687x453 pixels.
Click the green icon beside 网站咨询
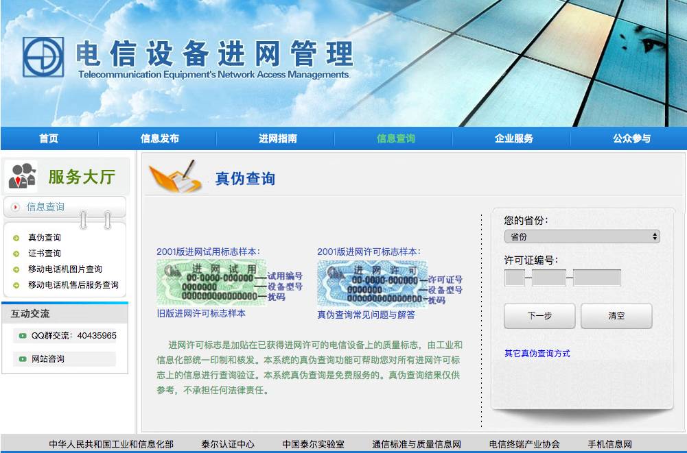pyautogui.click(x=22, y=358)
